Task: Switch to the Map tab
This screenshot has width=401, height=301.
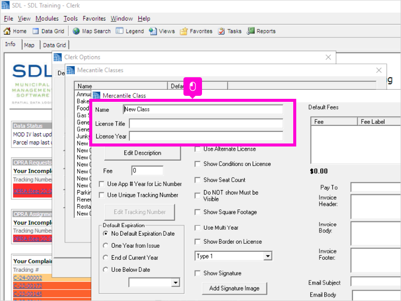Action: pos(31,45)
